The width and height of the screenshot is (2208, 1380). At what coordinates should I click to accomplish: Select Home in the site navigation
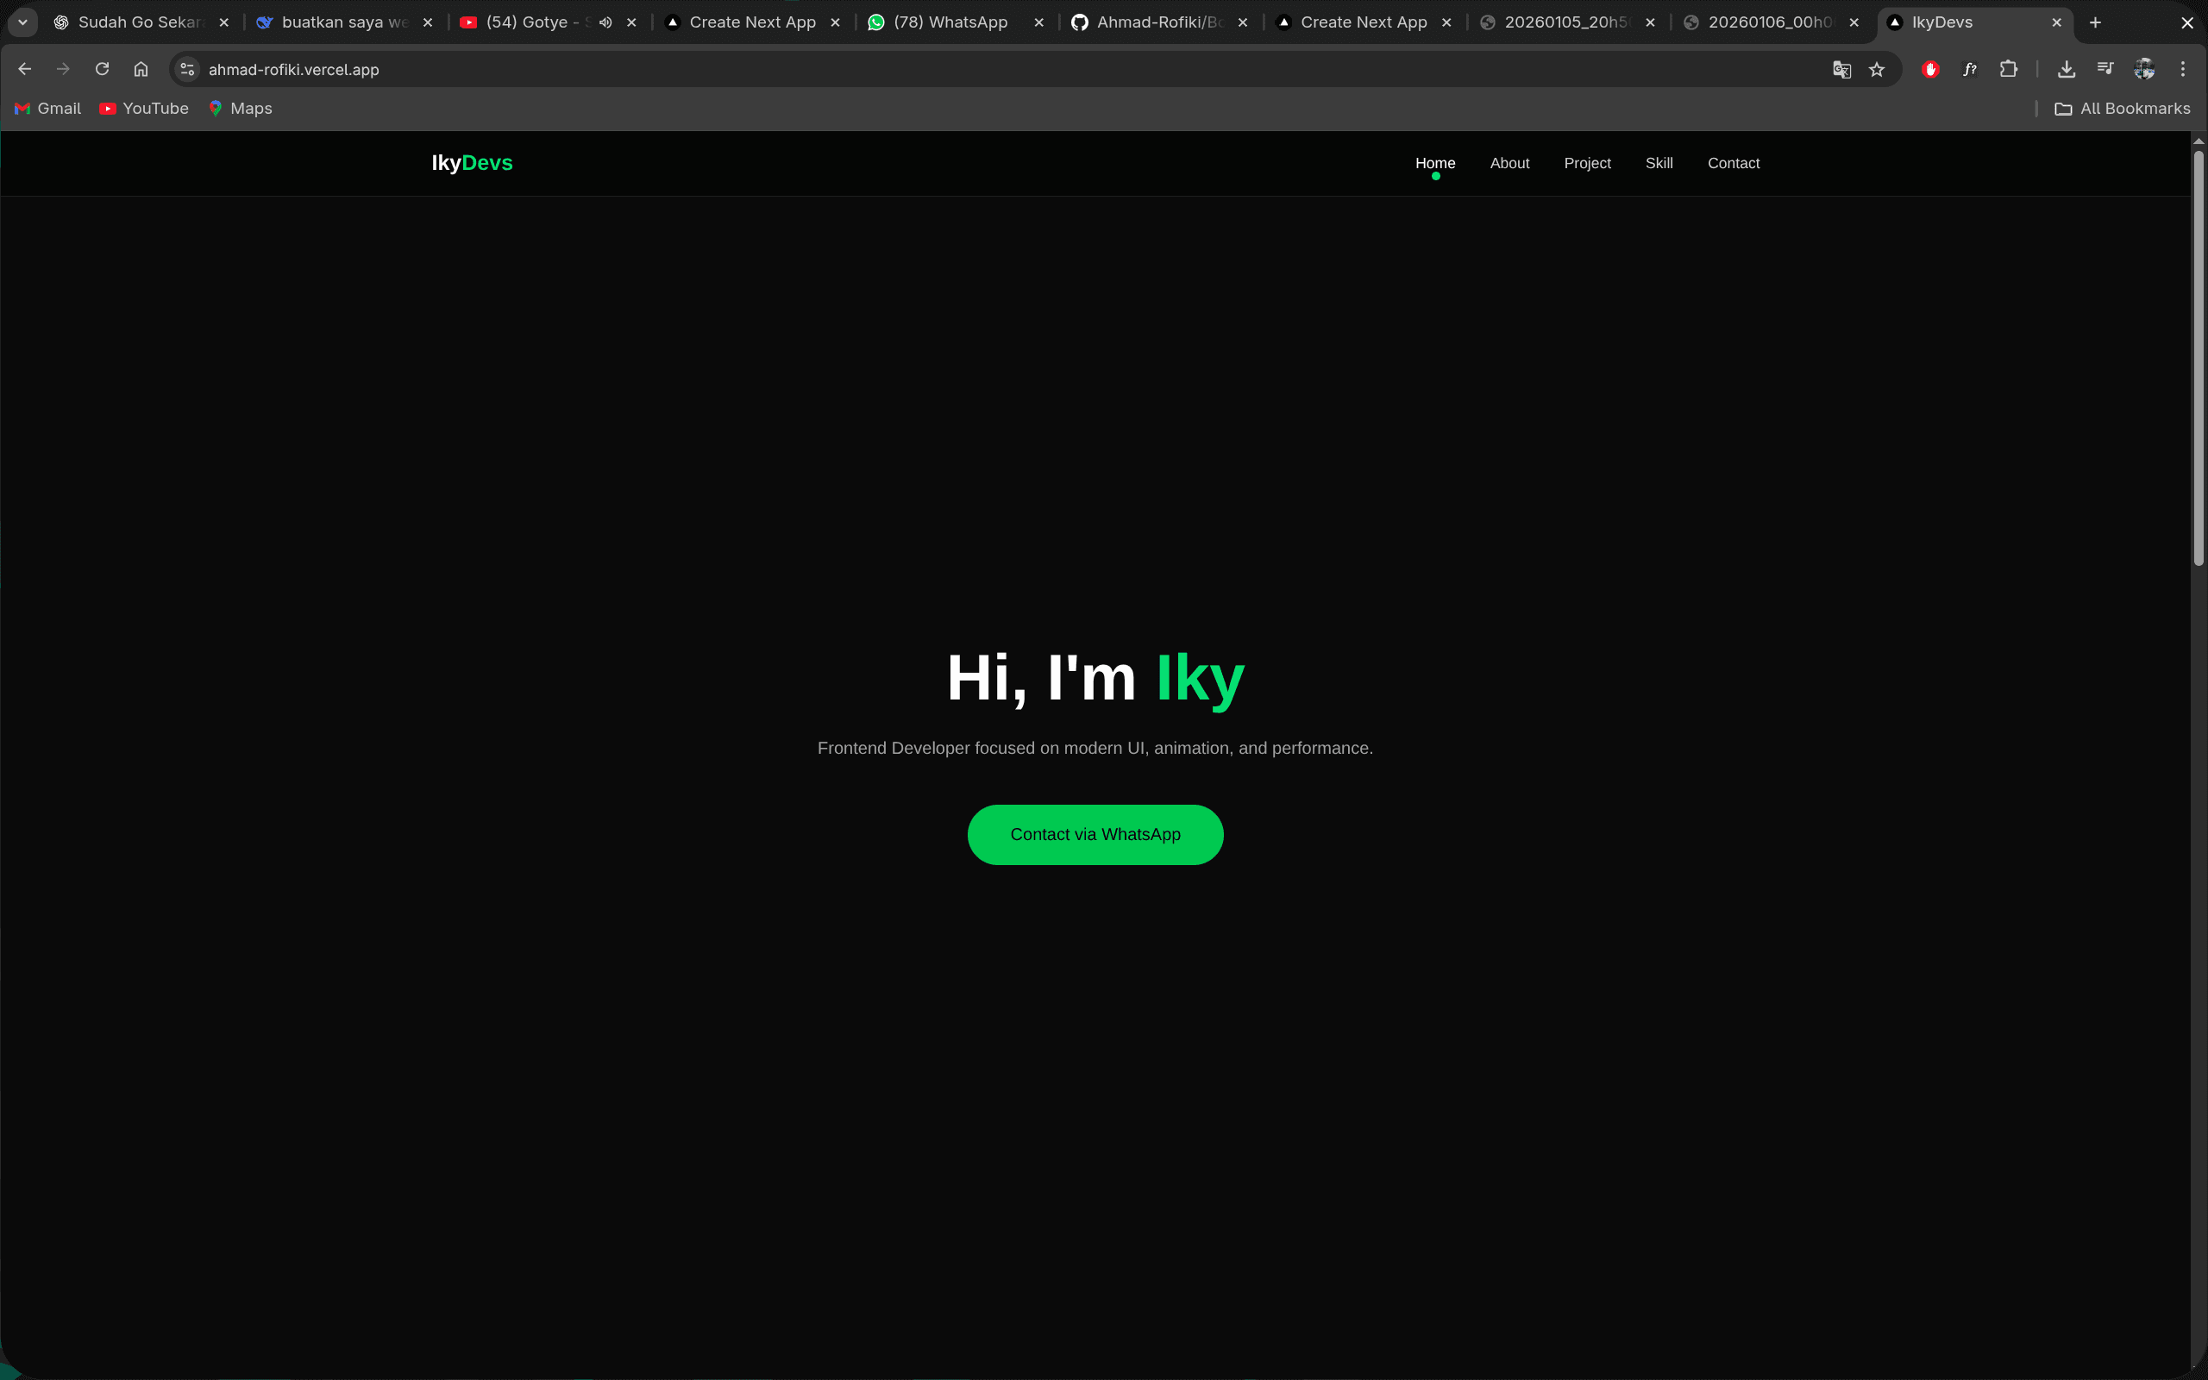(1435, 163)
